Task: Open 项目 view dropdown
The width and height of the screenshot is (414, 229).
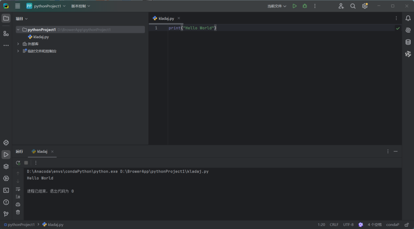Action: [21, 19]
